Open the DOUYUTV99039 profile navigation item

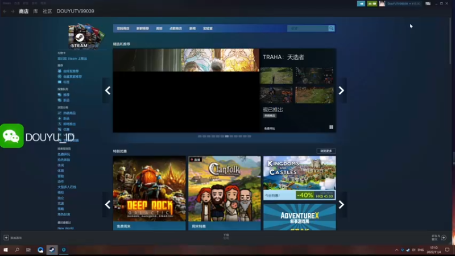coord(76,11)
